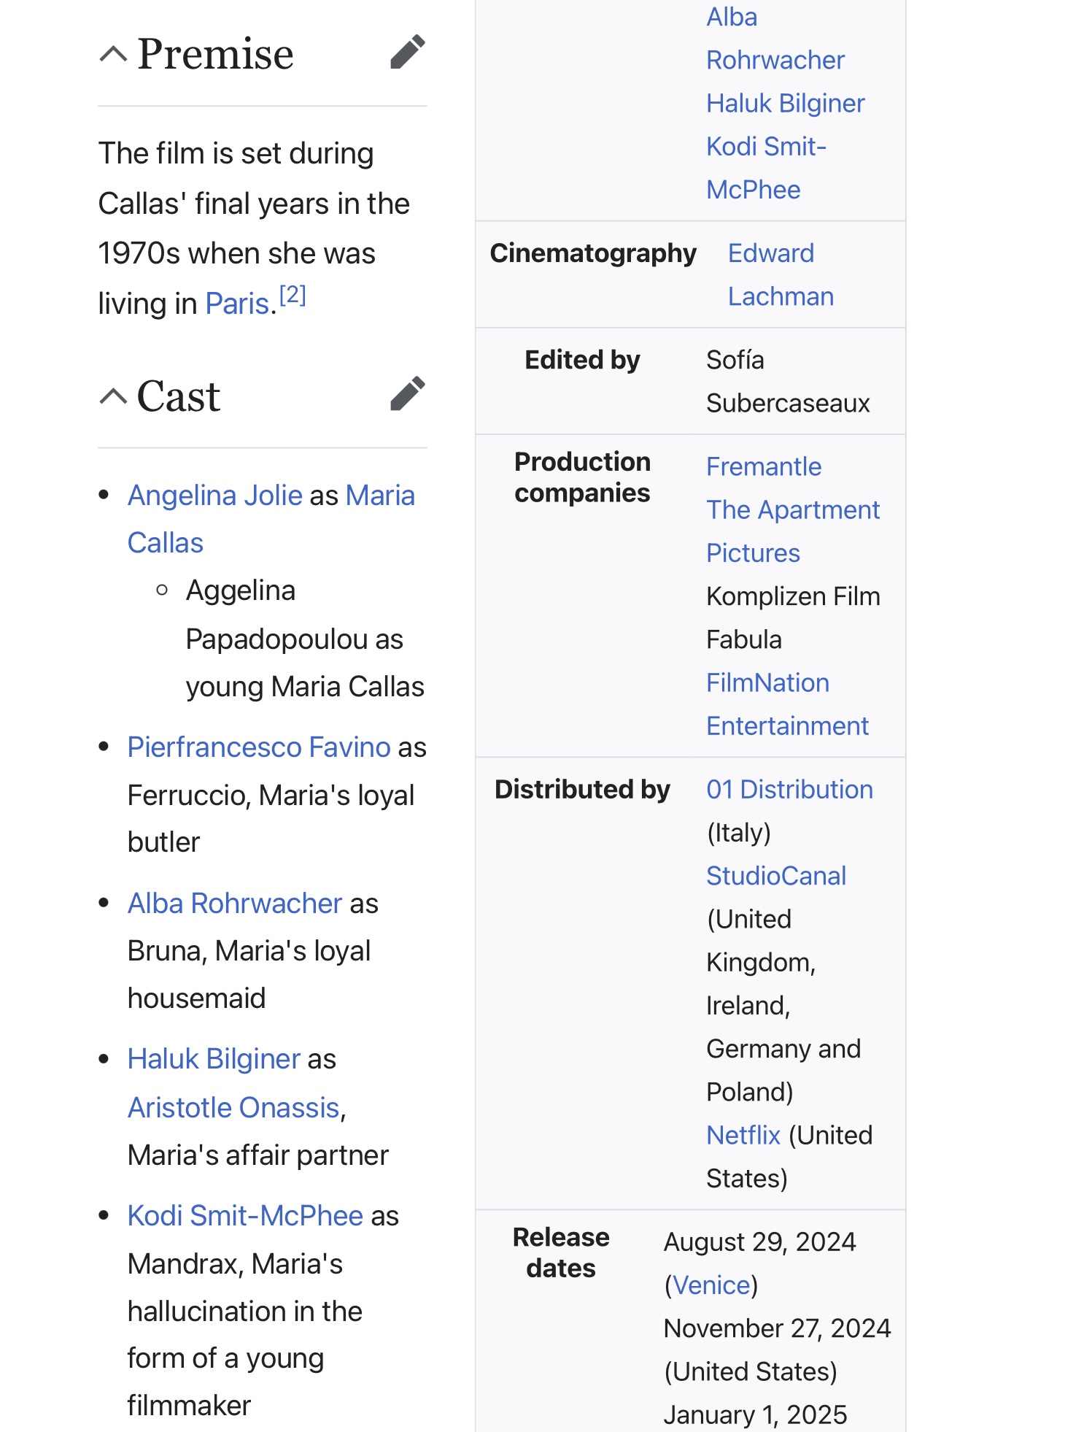Select the 'Cinematography' row label
Image resolution: width=1084 pixels, height=1432 pixels.
coord(593,253)
